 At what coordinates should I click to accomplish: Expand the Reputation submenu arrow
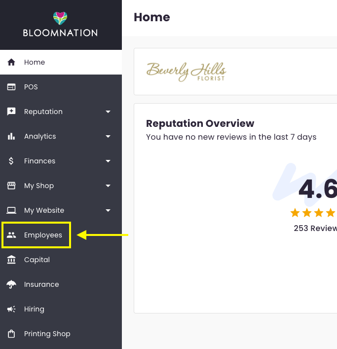click(108, 112)
